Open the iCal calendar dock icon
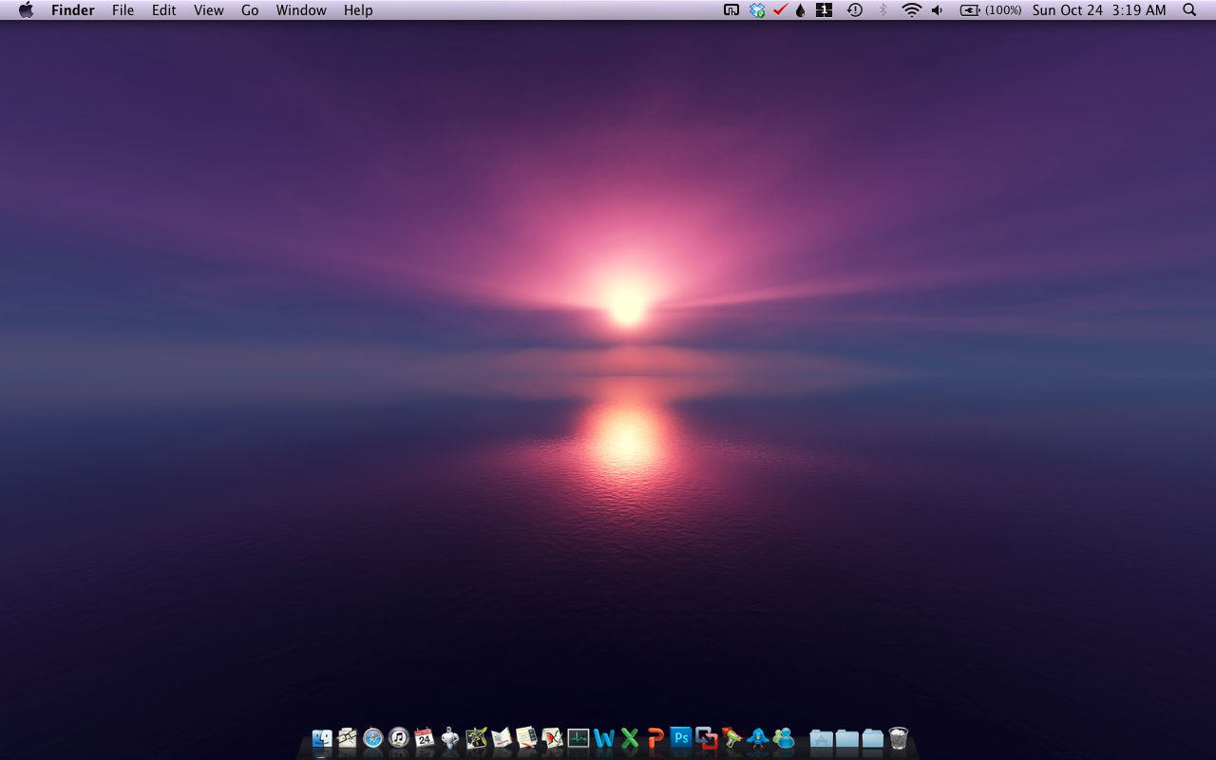1216x760 pixels. 425,738
